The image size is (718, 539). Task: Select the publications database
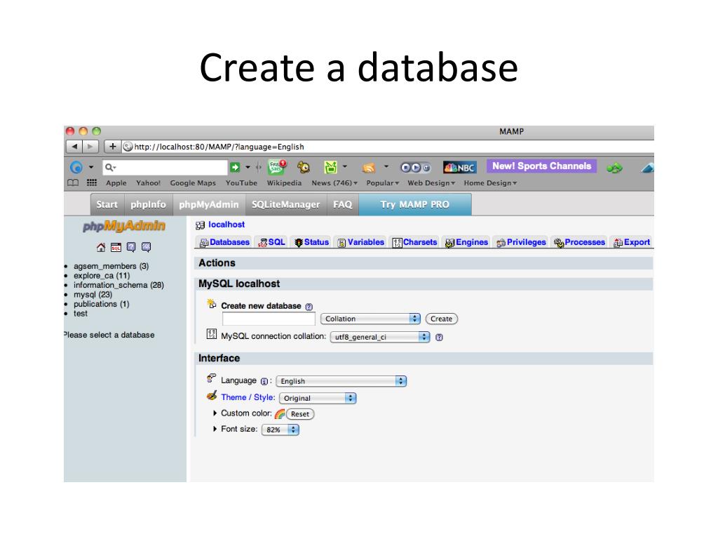[101, 304]
